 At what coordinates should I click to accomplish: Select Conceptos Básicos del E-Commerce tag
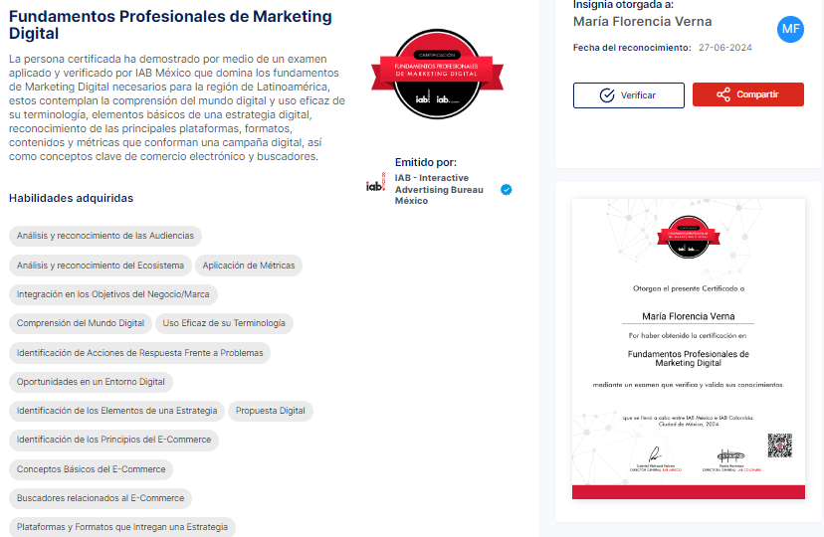[91, 469]
